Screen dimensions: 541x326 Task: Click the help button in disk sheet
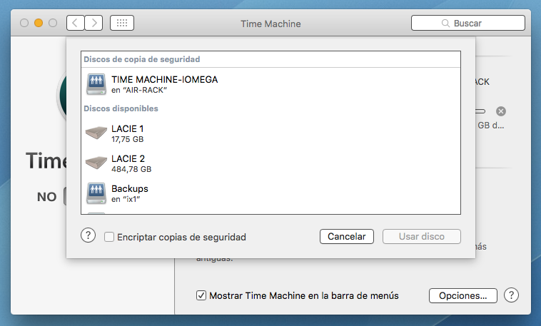point(88,236)
